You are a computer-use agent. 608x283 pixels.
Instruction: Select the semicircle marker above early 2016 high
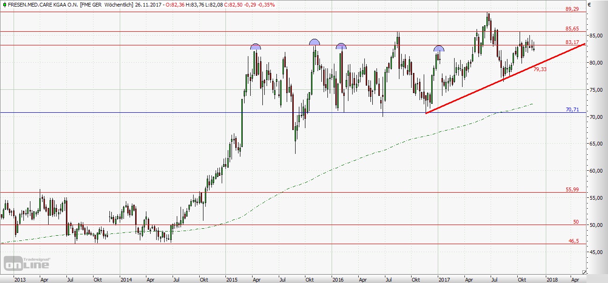click(341, 46)
